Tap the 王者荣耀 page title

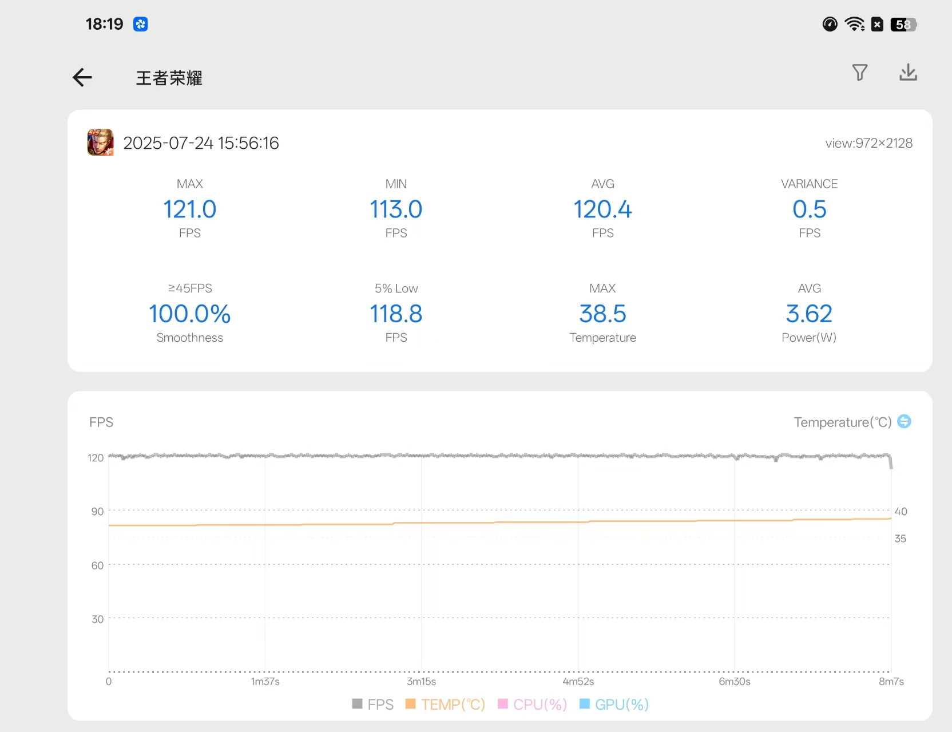tap(169, 78)
